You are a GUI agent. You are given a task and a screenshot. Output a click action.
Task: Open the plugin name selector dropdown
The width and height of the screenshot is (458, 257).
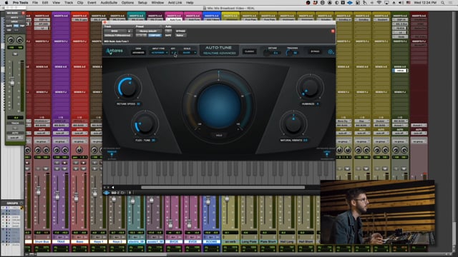[x=118, y=36]
